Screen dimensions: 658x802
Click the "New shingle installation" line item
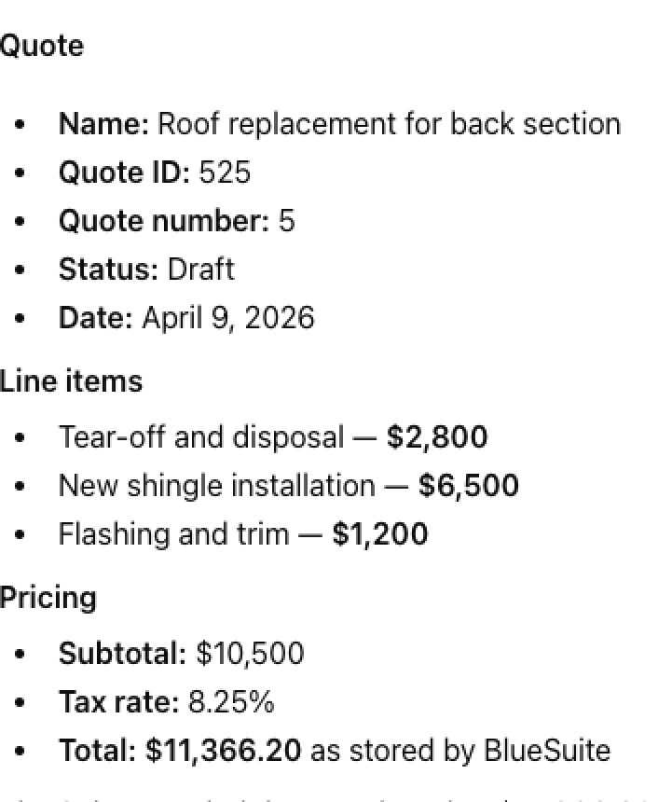pos(217,486)
